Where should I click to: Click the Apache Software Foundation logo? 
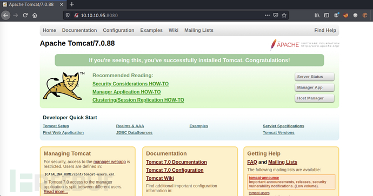click(305, 45)
